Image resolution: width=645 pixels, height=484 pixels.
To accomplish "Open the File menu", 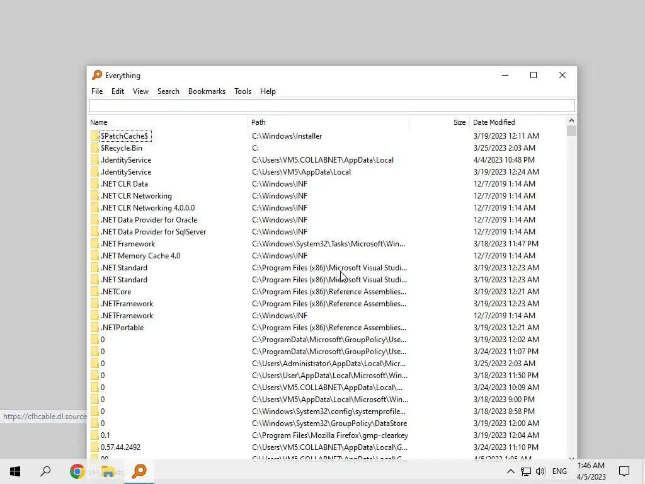I will coord(97,91).
